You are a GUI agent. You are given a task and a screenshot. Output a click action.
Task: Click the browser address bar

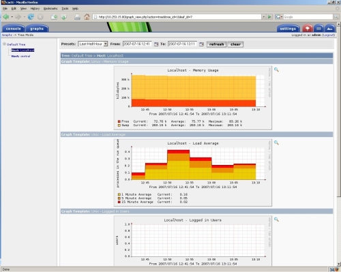177,17
